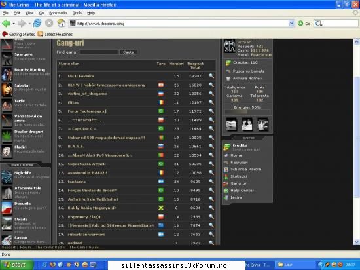
Task: Open the Tools menu
Action: pos(77,13)
